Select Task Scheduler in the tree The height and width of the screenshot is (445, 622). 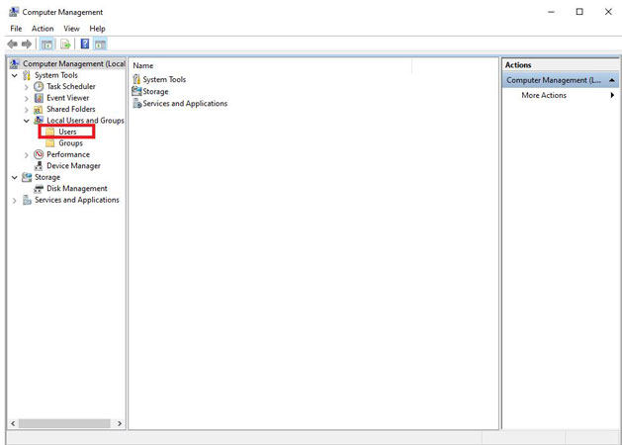click(x=70, y=86)
